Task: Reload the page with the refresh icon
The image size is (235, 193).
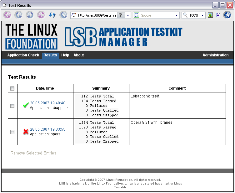Action: 52,15
